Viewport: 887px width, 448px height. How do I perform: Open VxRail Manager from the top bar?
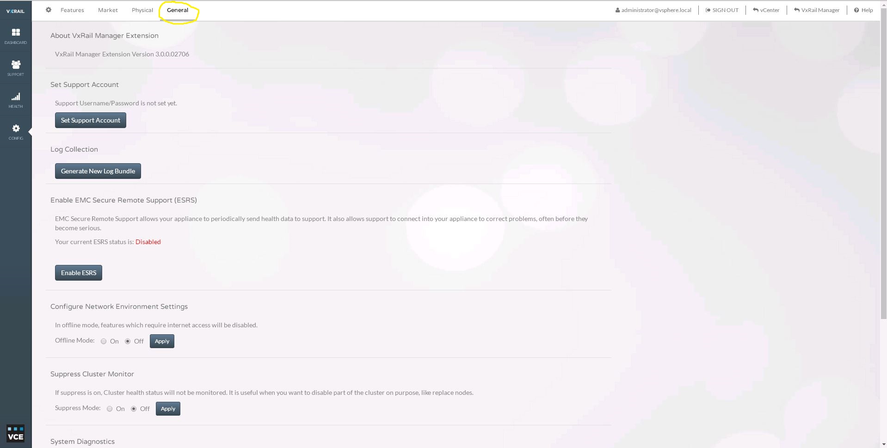(x=817, y=10)
